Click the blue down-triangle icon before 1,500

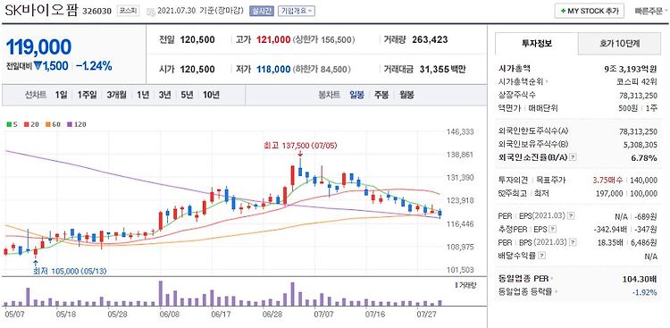[x=38, y=66]
